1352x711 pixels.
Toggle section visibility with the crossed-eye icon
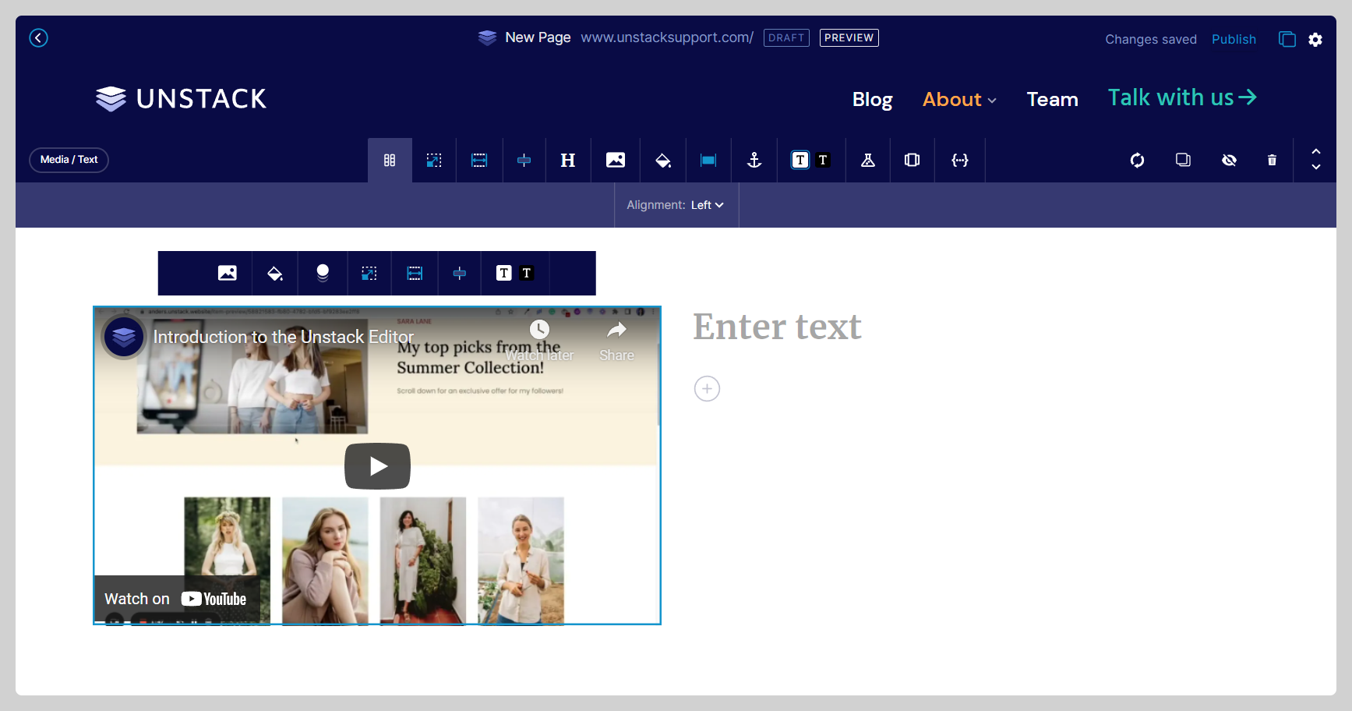click(x=1229, y=160)
